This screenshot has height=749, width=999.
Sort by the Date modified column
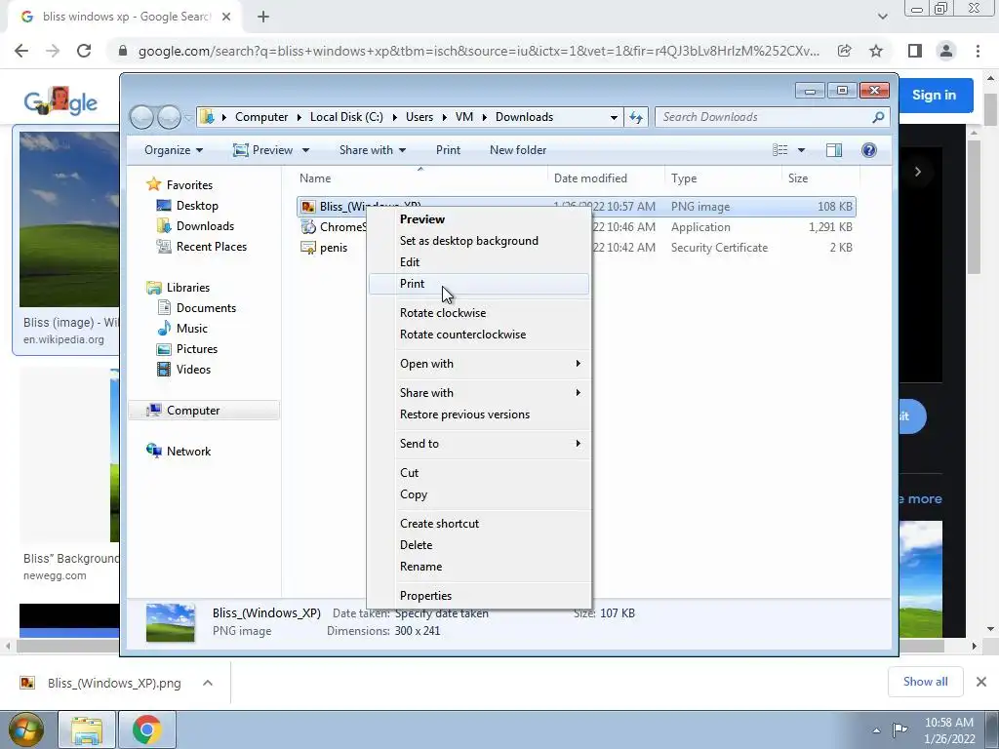coord(606,178)
